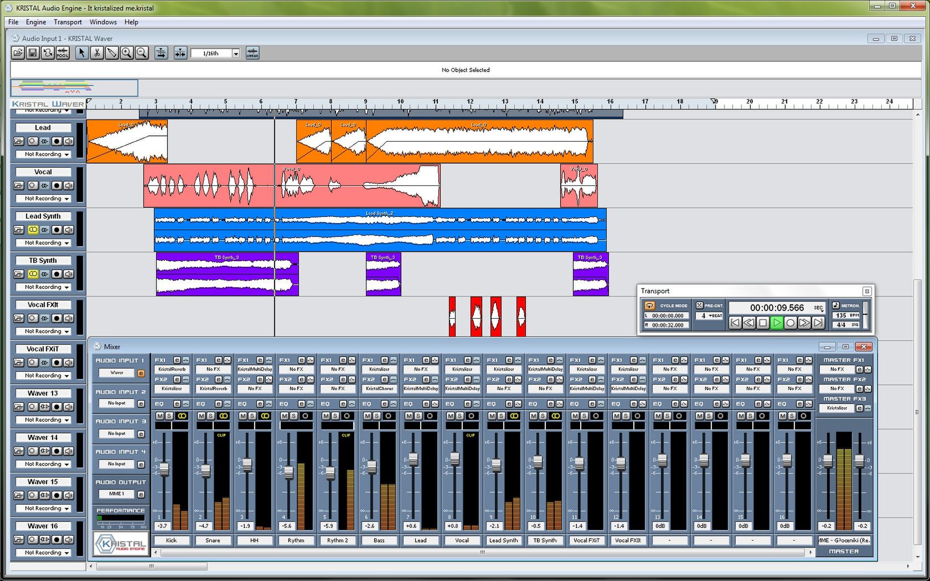The image size is (930, 581).
Task: Solo the Snare mixer channel
Action: click(x=211, y=416)
